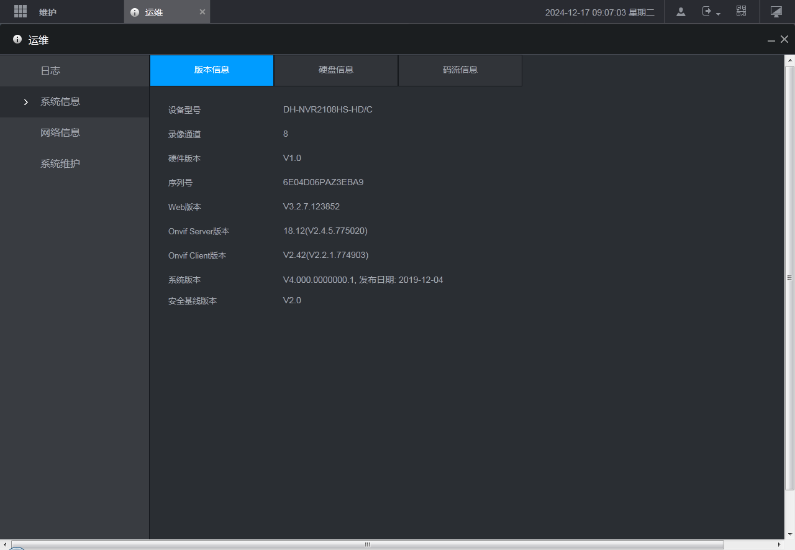Click the logout arrow icon

[707, 11]
